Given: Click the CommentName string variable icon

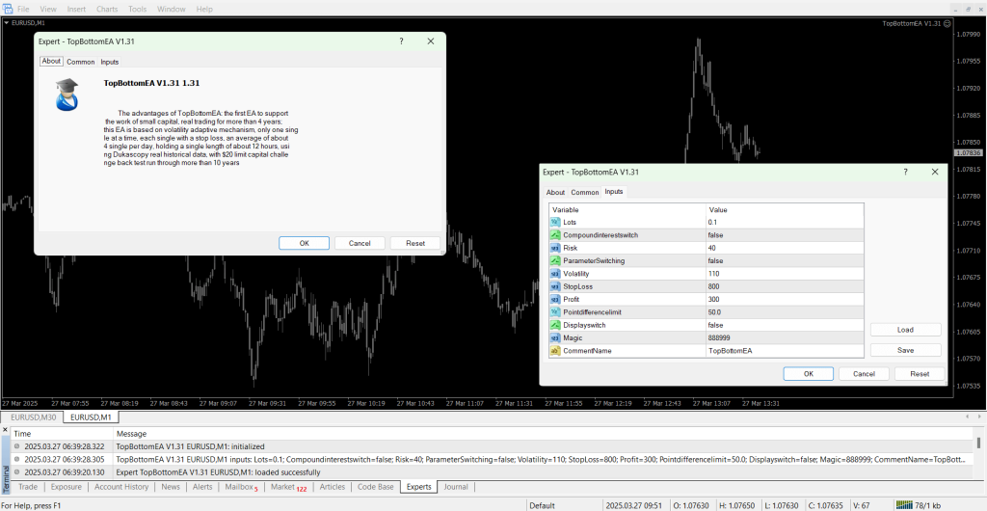Looking at the screenshot, I should [555, 351].
